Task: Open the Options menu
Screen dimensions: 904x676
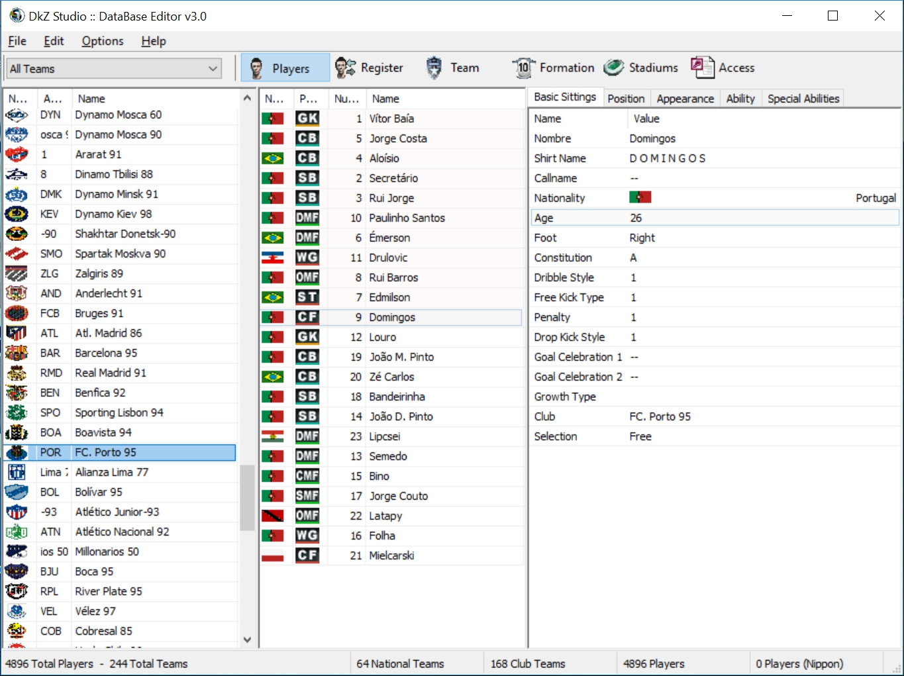Action: point(103,41)
